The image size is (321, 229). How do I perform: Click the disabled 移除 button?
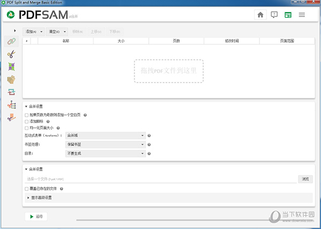[78, 32]
